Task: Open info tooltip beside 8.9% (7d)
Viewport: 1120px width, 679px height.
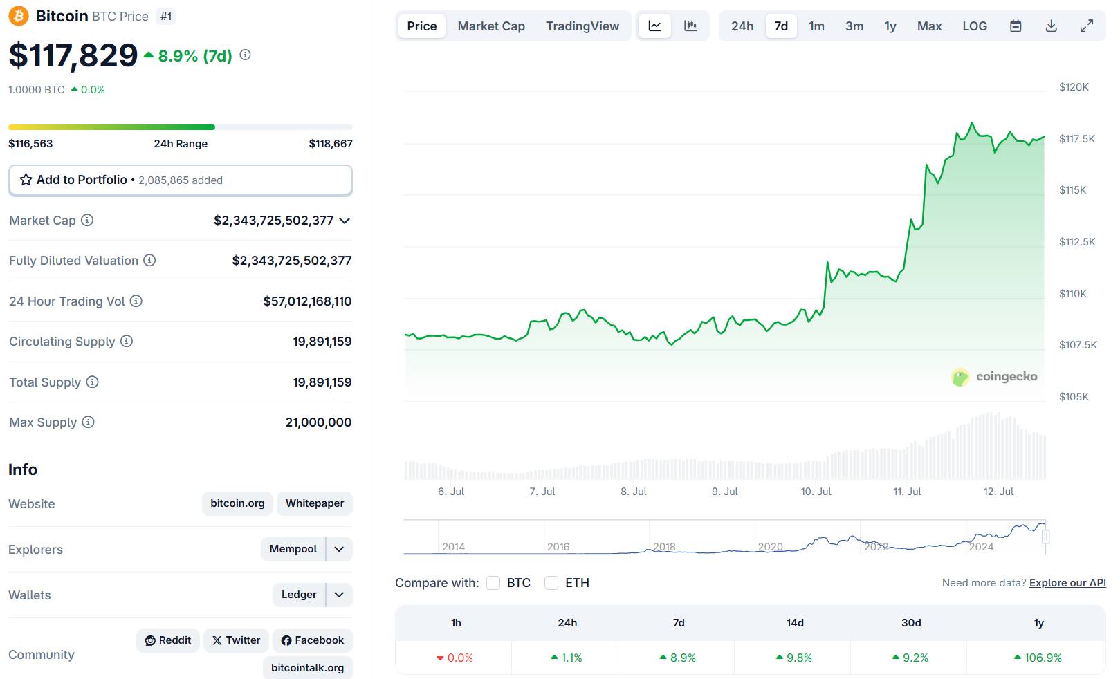Action: coord(245,55)
